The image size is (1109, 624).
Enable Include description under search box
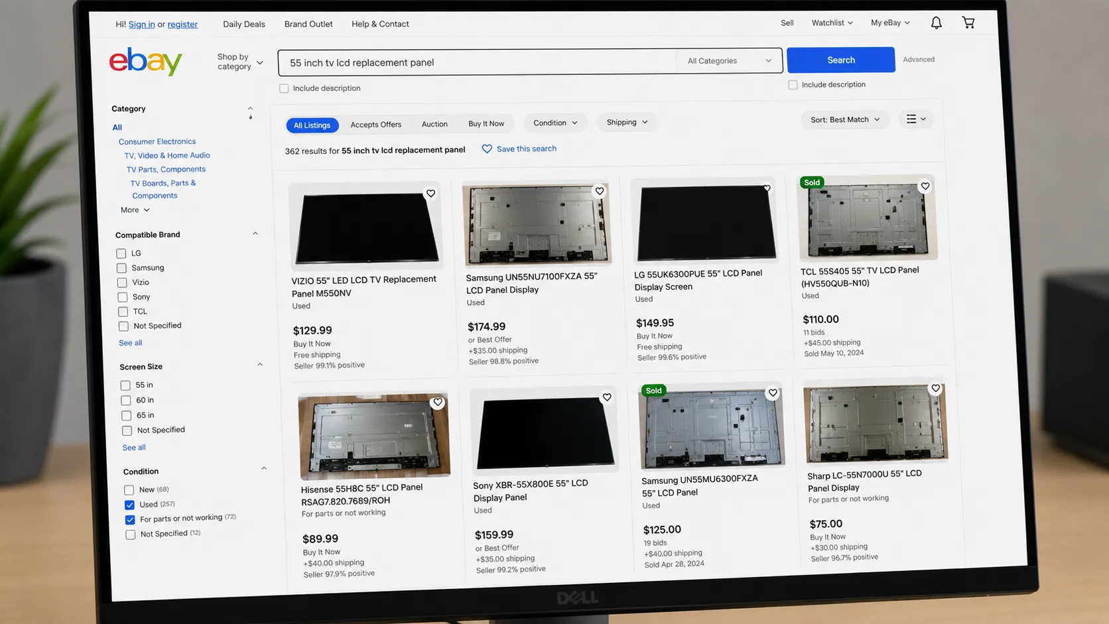(x=284, y=88)
